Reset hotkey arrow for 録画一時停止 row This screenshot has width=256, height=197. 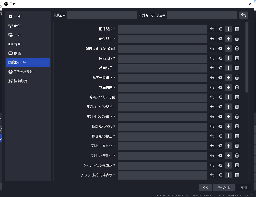pyautogui.click(x=212, y=78)
